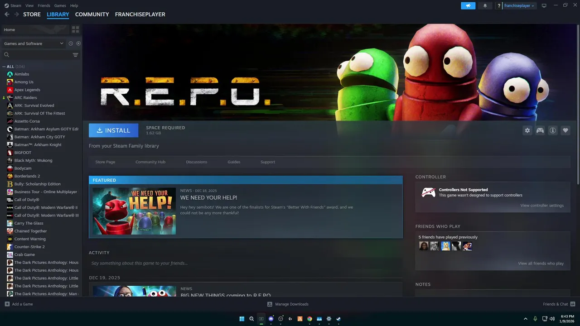Switch to the STORE tab
Image resolution: width=580 pixels, height=326 pixels.
32,14
